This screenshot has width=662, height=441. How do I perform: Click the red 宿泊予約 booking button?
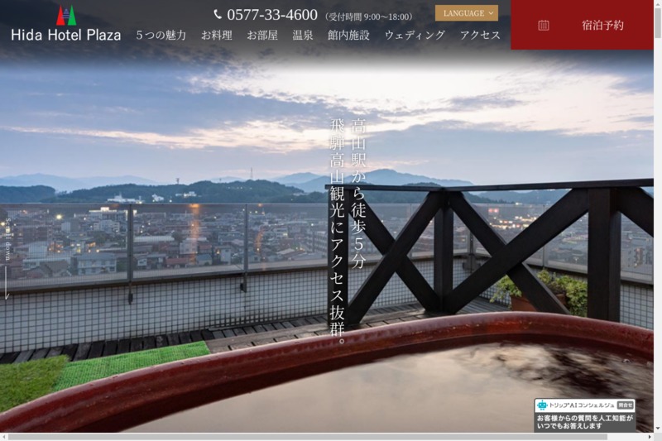coord(582,25)
